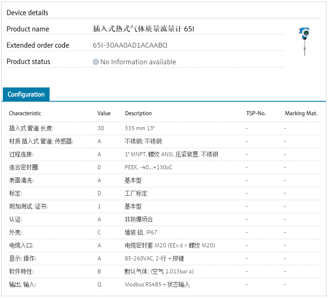Click description 'PEEK, -40...+130oC'
The width and height of the screenshot is (328, 299).
tap(148, 167)
